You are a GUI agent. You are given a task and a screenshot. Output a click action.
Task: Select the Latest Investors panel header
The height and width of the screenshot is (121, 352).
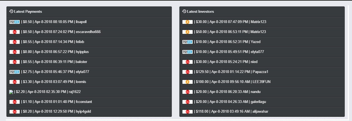click(262, 12)
